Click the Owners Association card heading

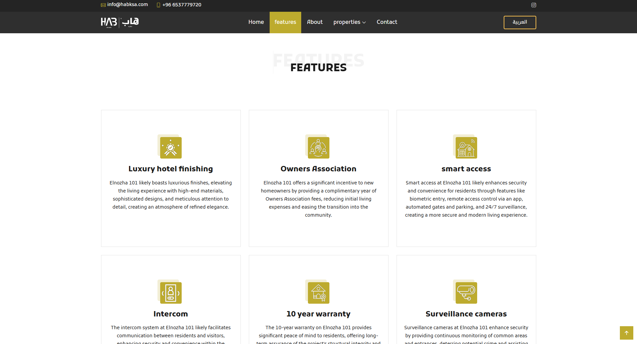point(318,169)
